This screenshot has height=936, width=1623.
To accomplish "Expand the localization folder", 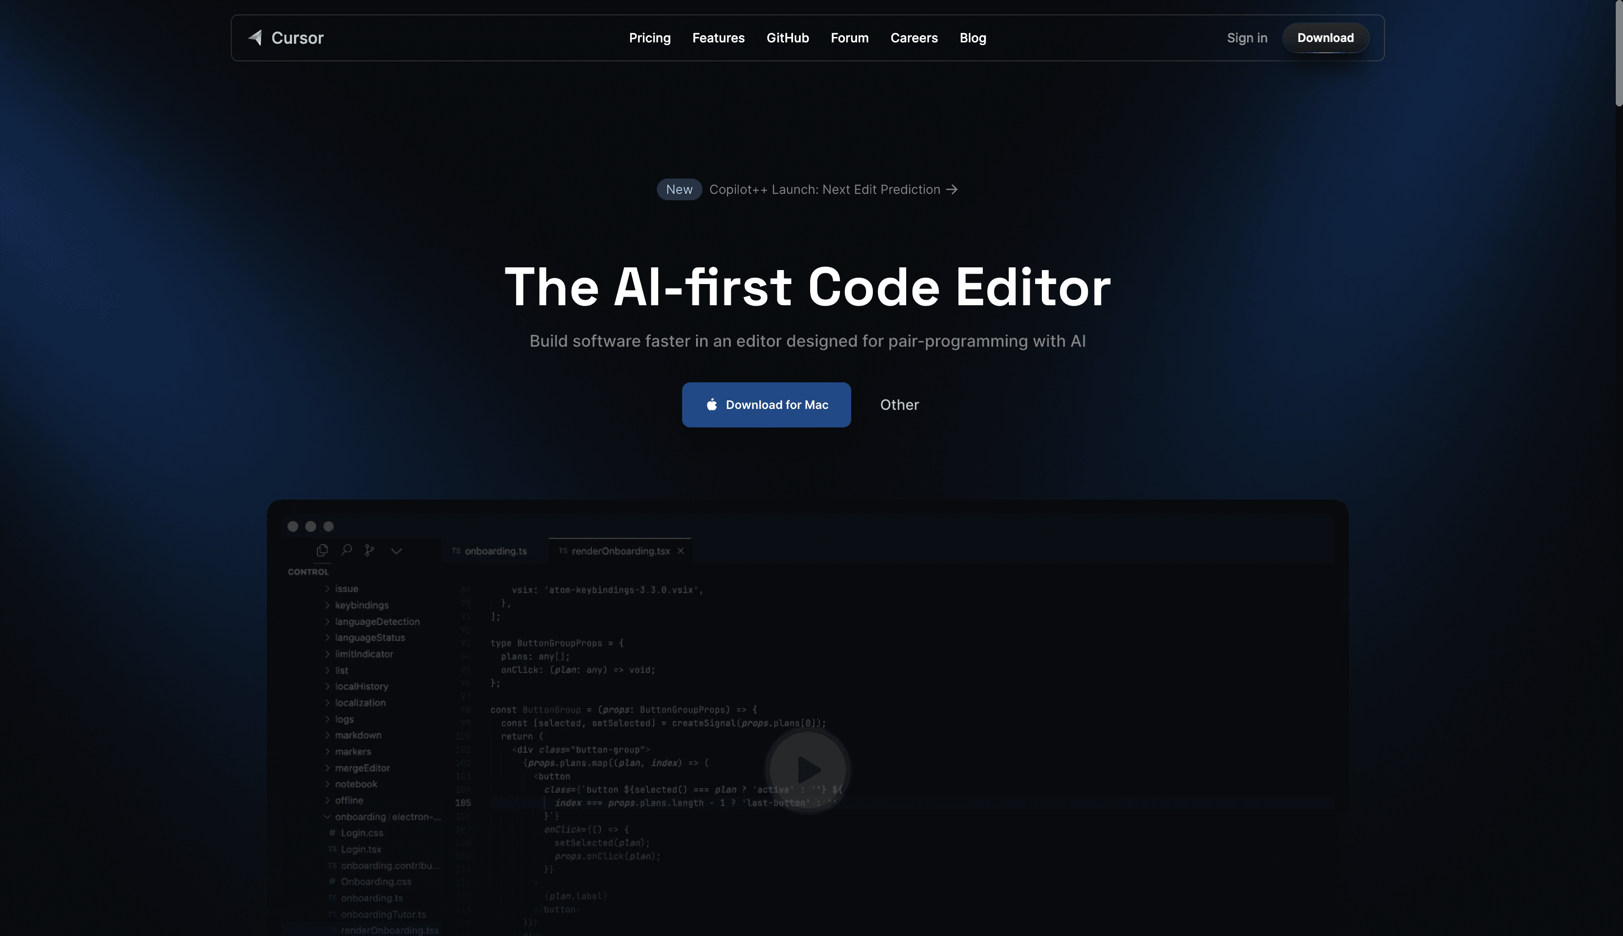I will [355, 702].
